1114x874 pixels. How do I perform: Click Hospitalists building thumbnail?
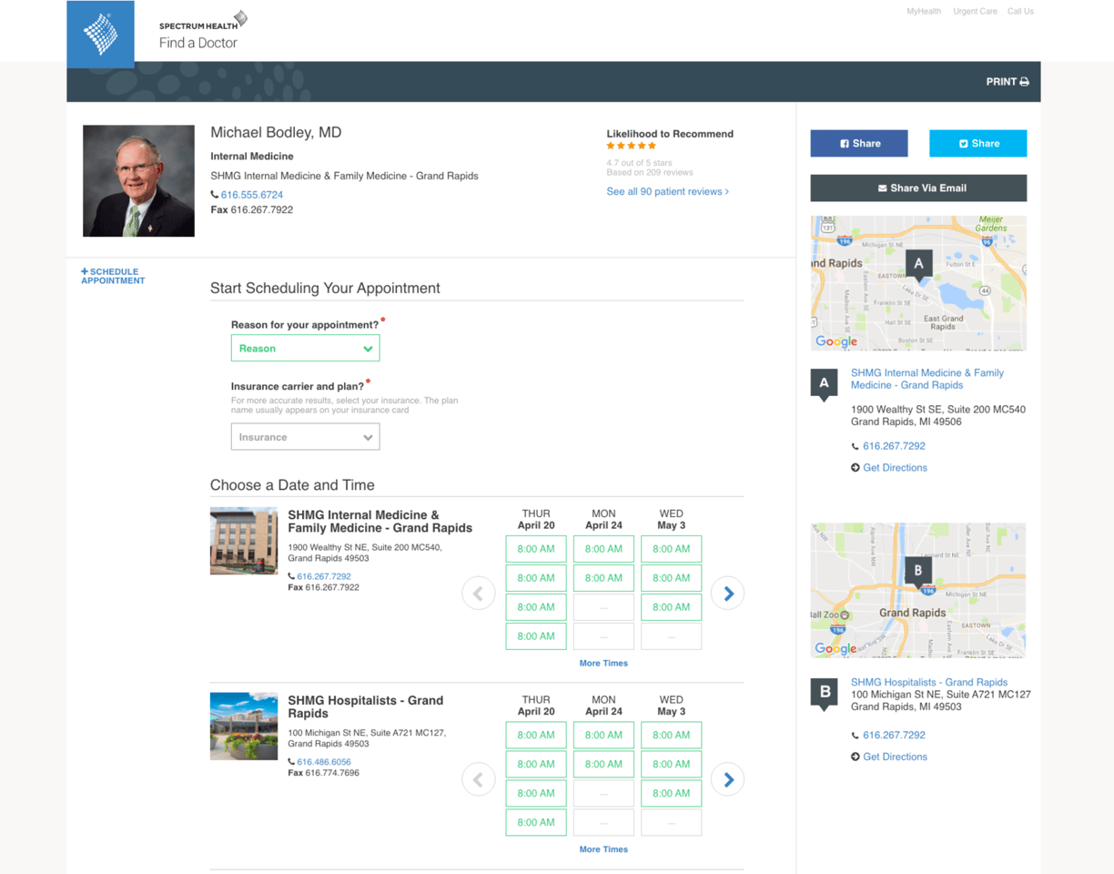pos(244,727)
